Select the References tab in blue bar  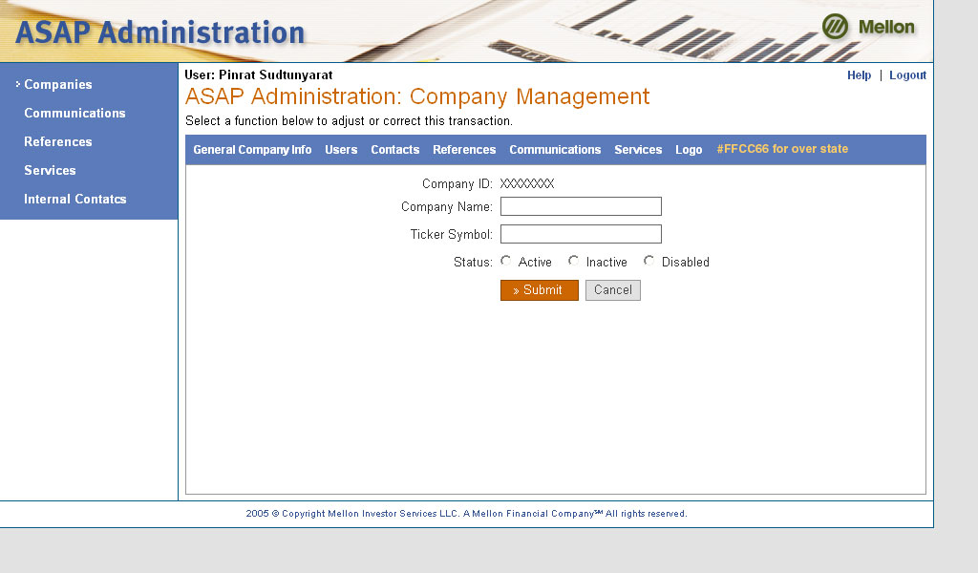464,150
